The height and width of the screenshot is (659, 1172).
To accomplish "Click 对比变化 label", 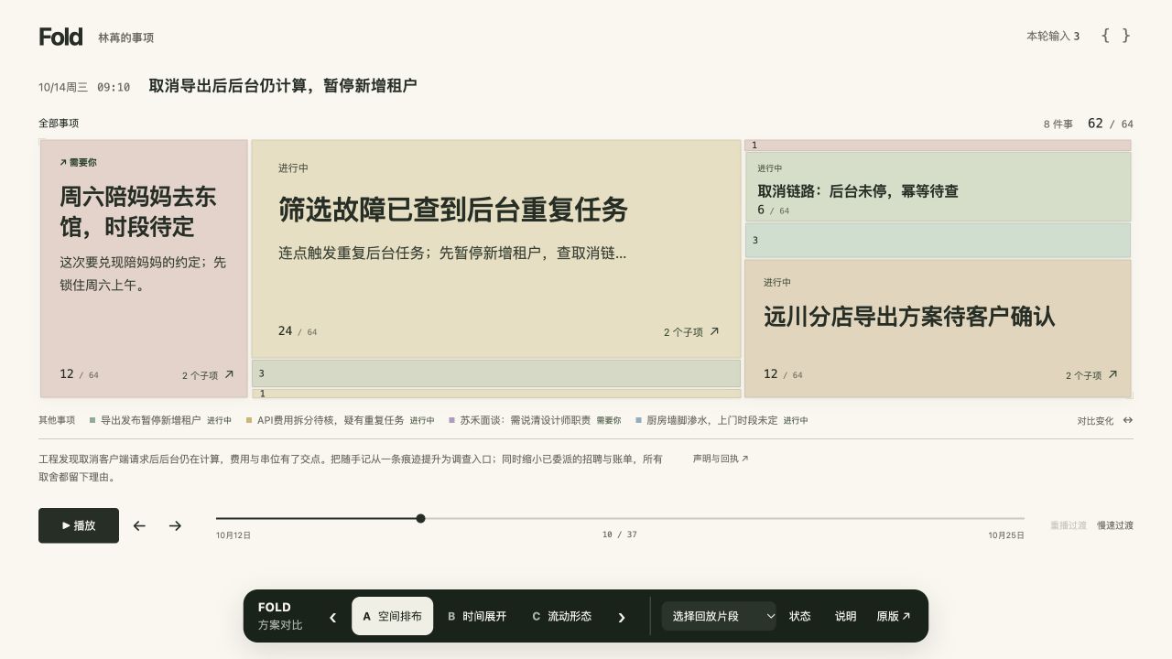I will pos(1095,421).
